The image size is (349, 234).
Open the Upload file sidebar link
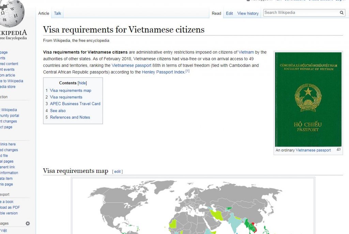pyautogui.click(x=4, y=156)
